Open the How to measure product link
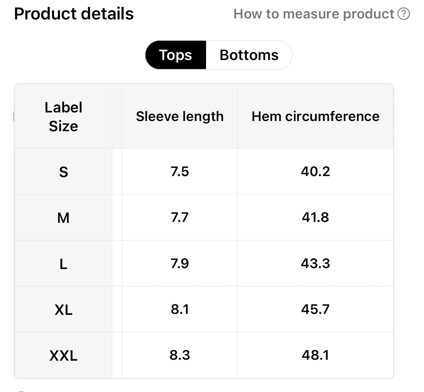The height and width of the screenshot is (392, 424). (314, 14)
